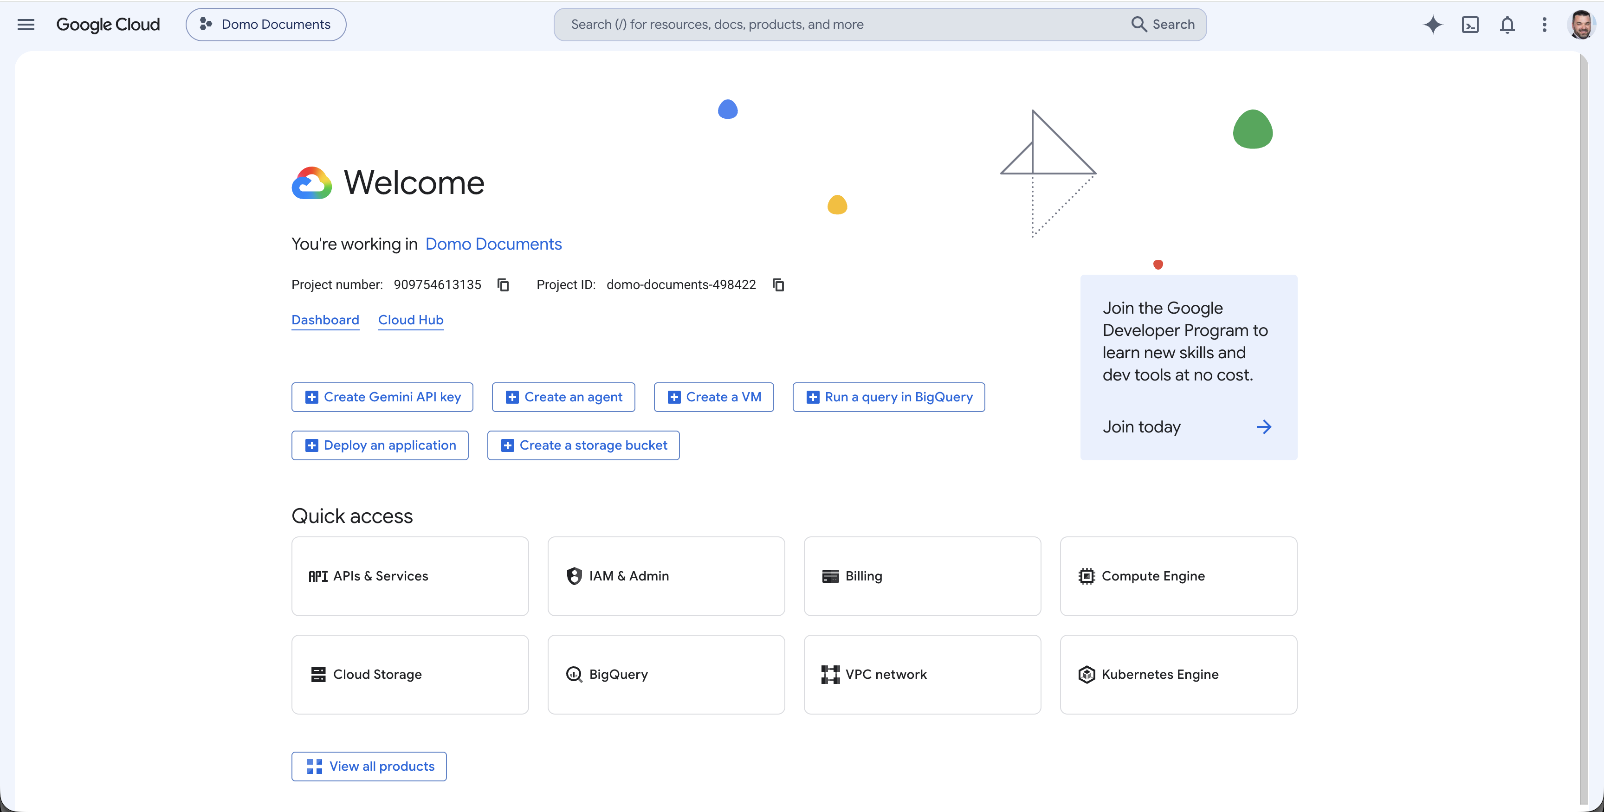Click the Welcome heading
1604x812 pixels.
tap(414, 182)
